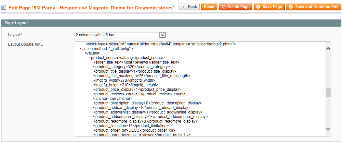Click the block type slider/list line
The width and height of the screenshot is (343, 143).
click(161, 44)
